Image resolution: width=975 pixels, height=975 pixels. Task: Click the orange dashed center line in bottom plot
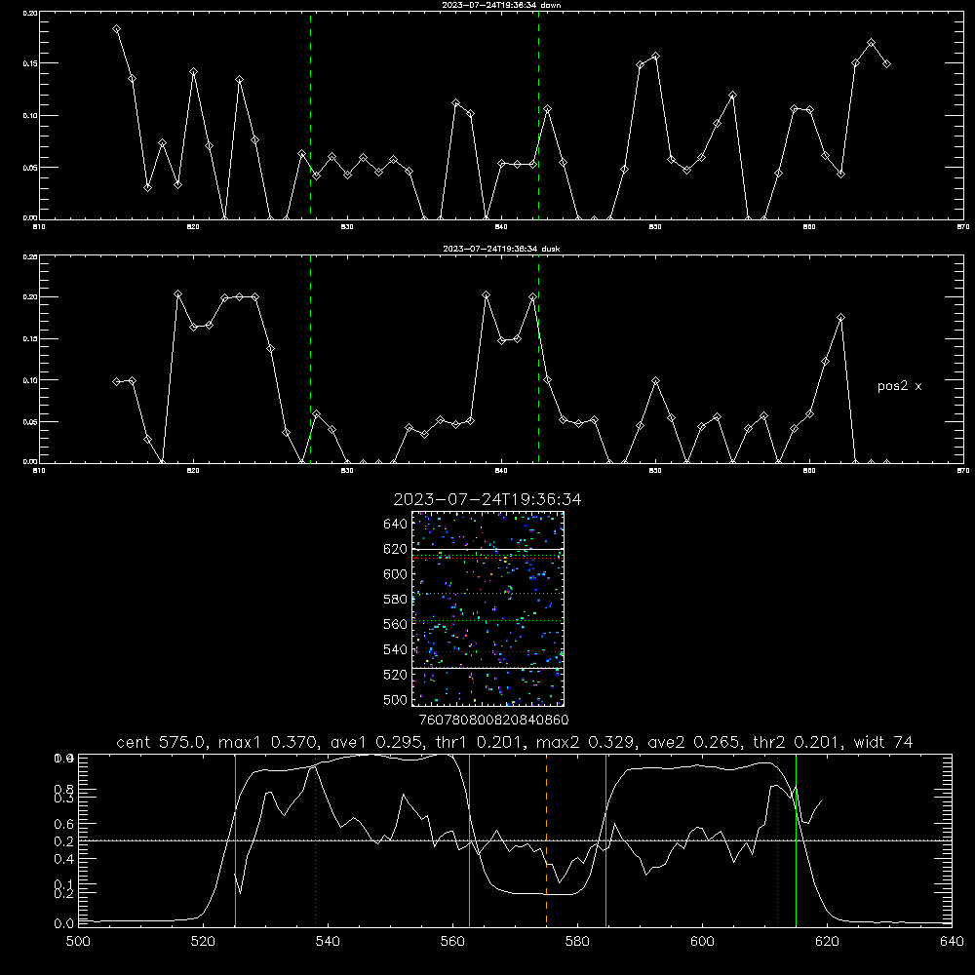point(547,839)
